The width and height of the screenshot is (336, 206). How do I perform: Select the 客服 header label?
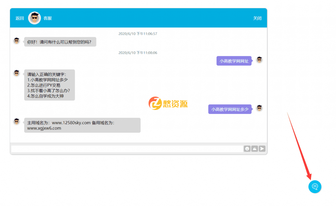pyautogui.click(x=47, y=18)
